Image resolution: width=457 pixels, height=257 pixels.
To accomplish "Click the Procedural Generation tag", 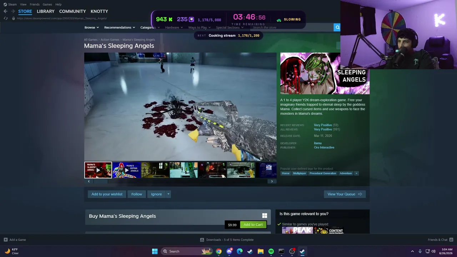I will pos(323,173).
